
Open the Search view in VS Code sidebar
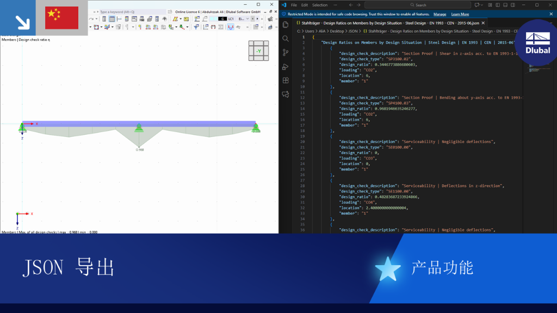[x=286, y=39]
